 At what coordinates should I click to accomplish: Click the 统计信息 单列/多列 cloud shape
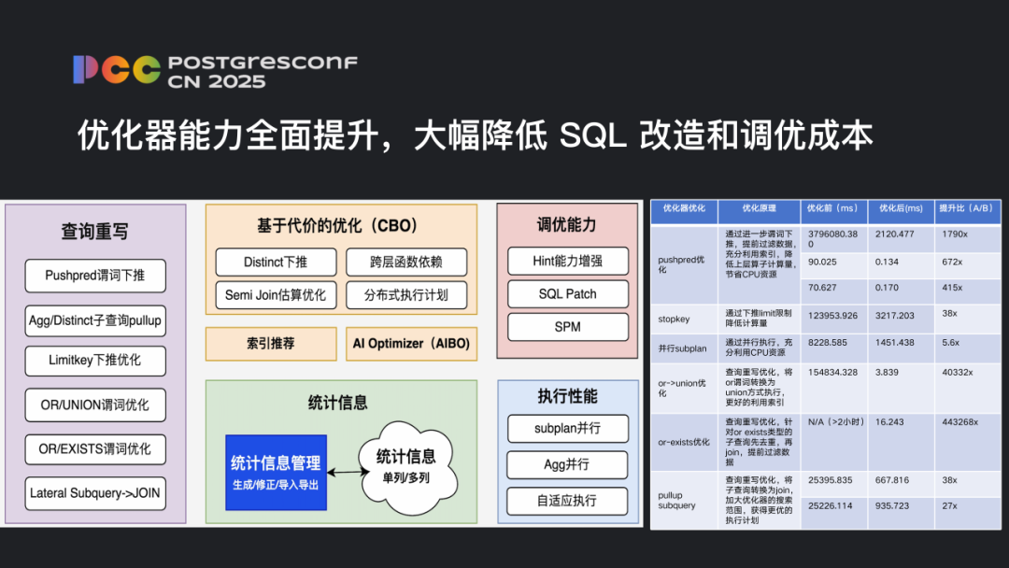pos(406,468)
